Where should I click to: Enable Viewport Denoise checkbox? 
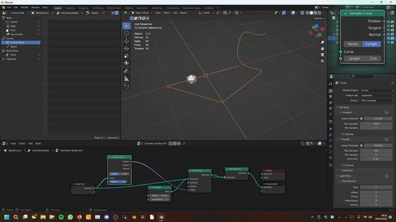[343, 134]
